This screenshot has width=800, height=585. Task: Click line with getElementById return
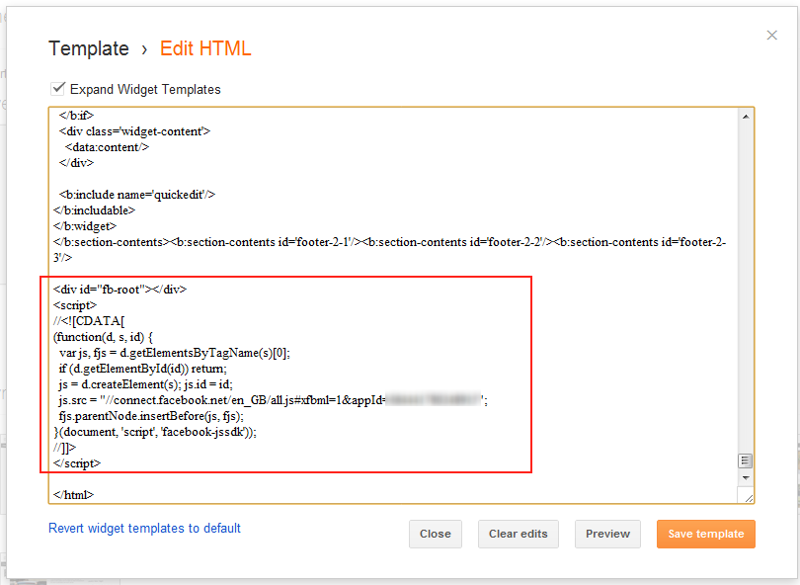[143, 369]
